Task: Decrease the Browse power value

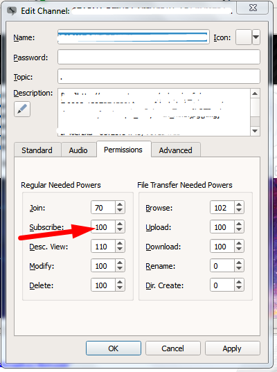Action: click(239, 211)
